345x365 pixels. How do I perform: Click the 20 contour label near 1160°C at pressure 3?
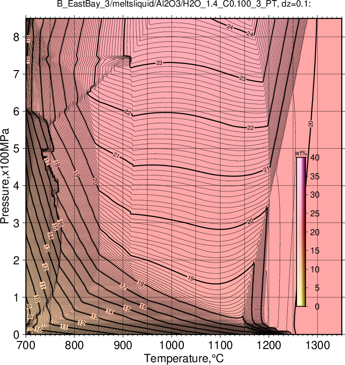coord(250,221)
